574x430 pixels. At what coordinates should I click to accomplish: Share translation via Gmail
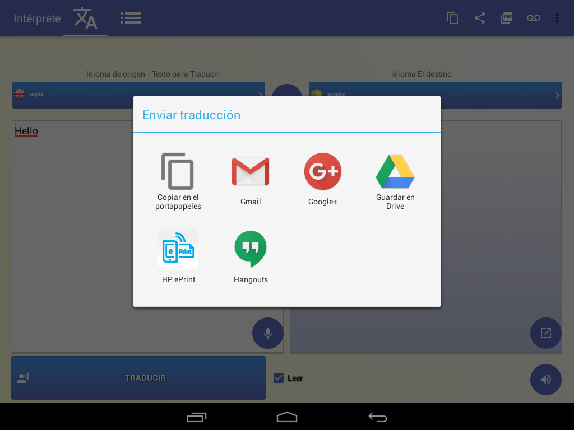click(251, 181)
